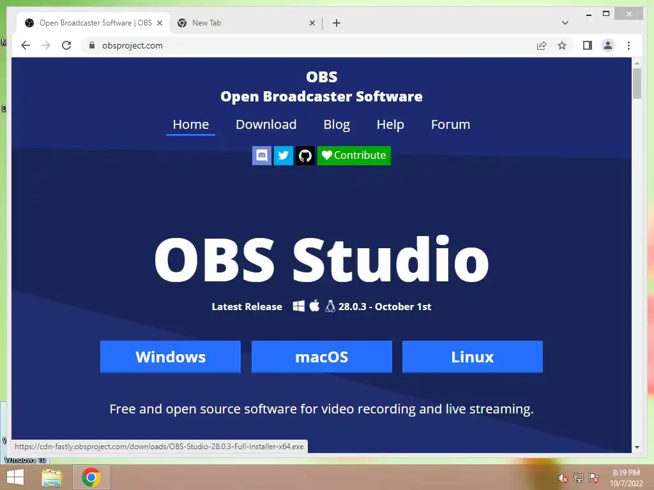Click the muted volume tray icon
Image resolution: width=654 pixels, height=490 pixels.
pyautogui.click(x=563, y=478)
